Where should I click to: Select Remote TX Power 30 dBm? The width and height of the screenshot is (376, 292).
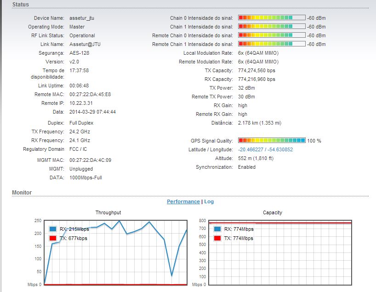coord(246,97)
